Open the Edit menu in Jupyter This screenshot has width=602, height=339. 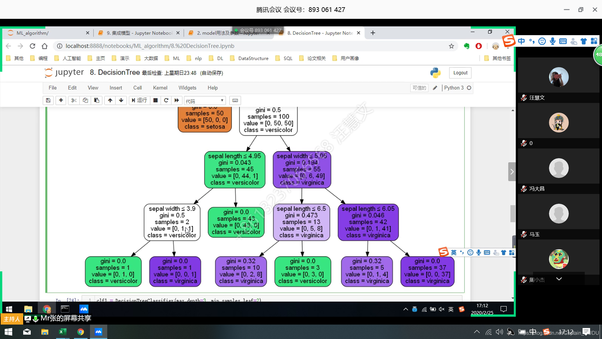pos(72,88)
